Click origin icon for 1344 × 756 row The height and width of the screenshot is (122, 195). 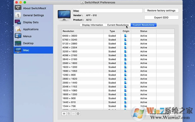[125, 106]
